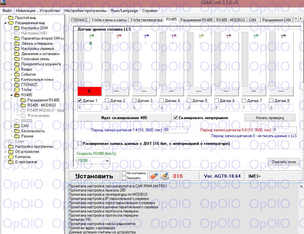Click the eraser icon next to Установить
Screen dimensions: 304x234
154,176
